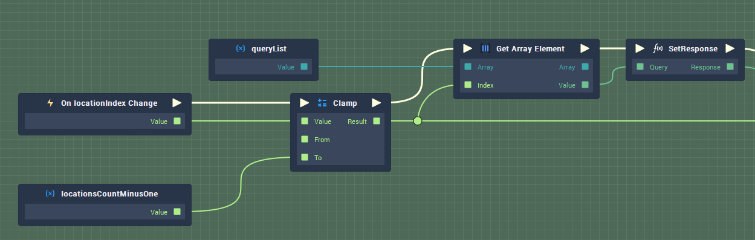Click the variable icon on queryList node
The height and width of the screenshot is (240, 755).
coord(241,49)
